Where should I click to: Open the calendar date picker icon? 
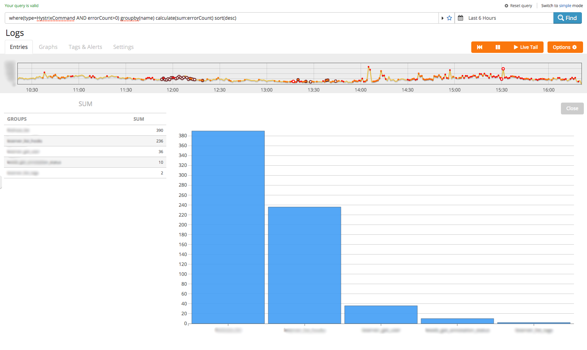[x=460, y=18]
